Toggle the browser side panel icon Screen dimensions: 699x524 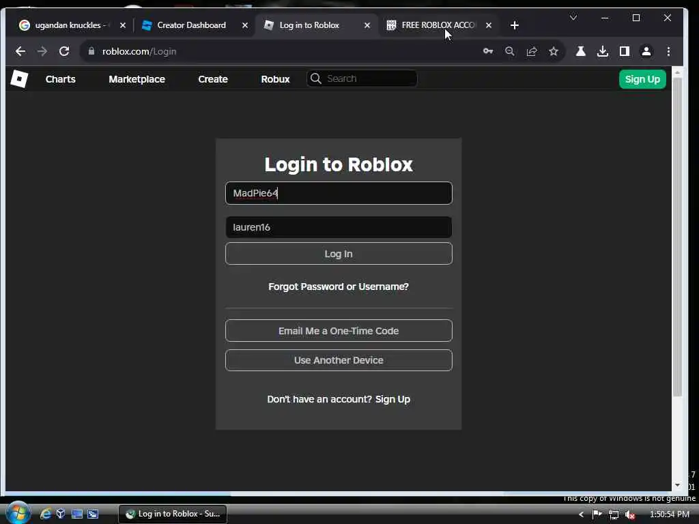click(x=625, y=51)
